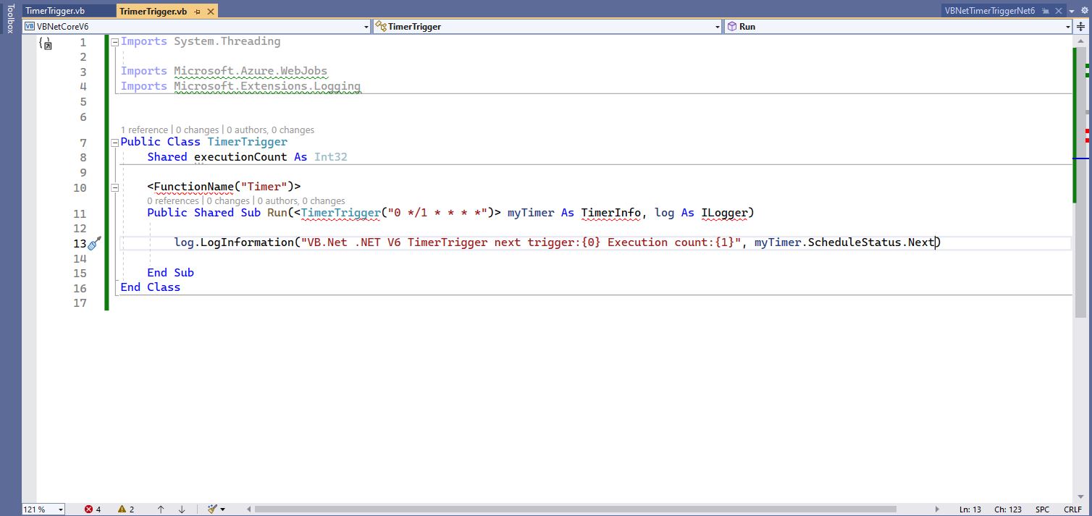Toggle CRLF line ending setting

pos(1072,509)
